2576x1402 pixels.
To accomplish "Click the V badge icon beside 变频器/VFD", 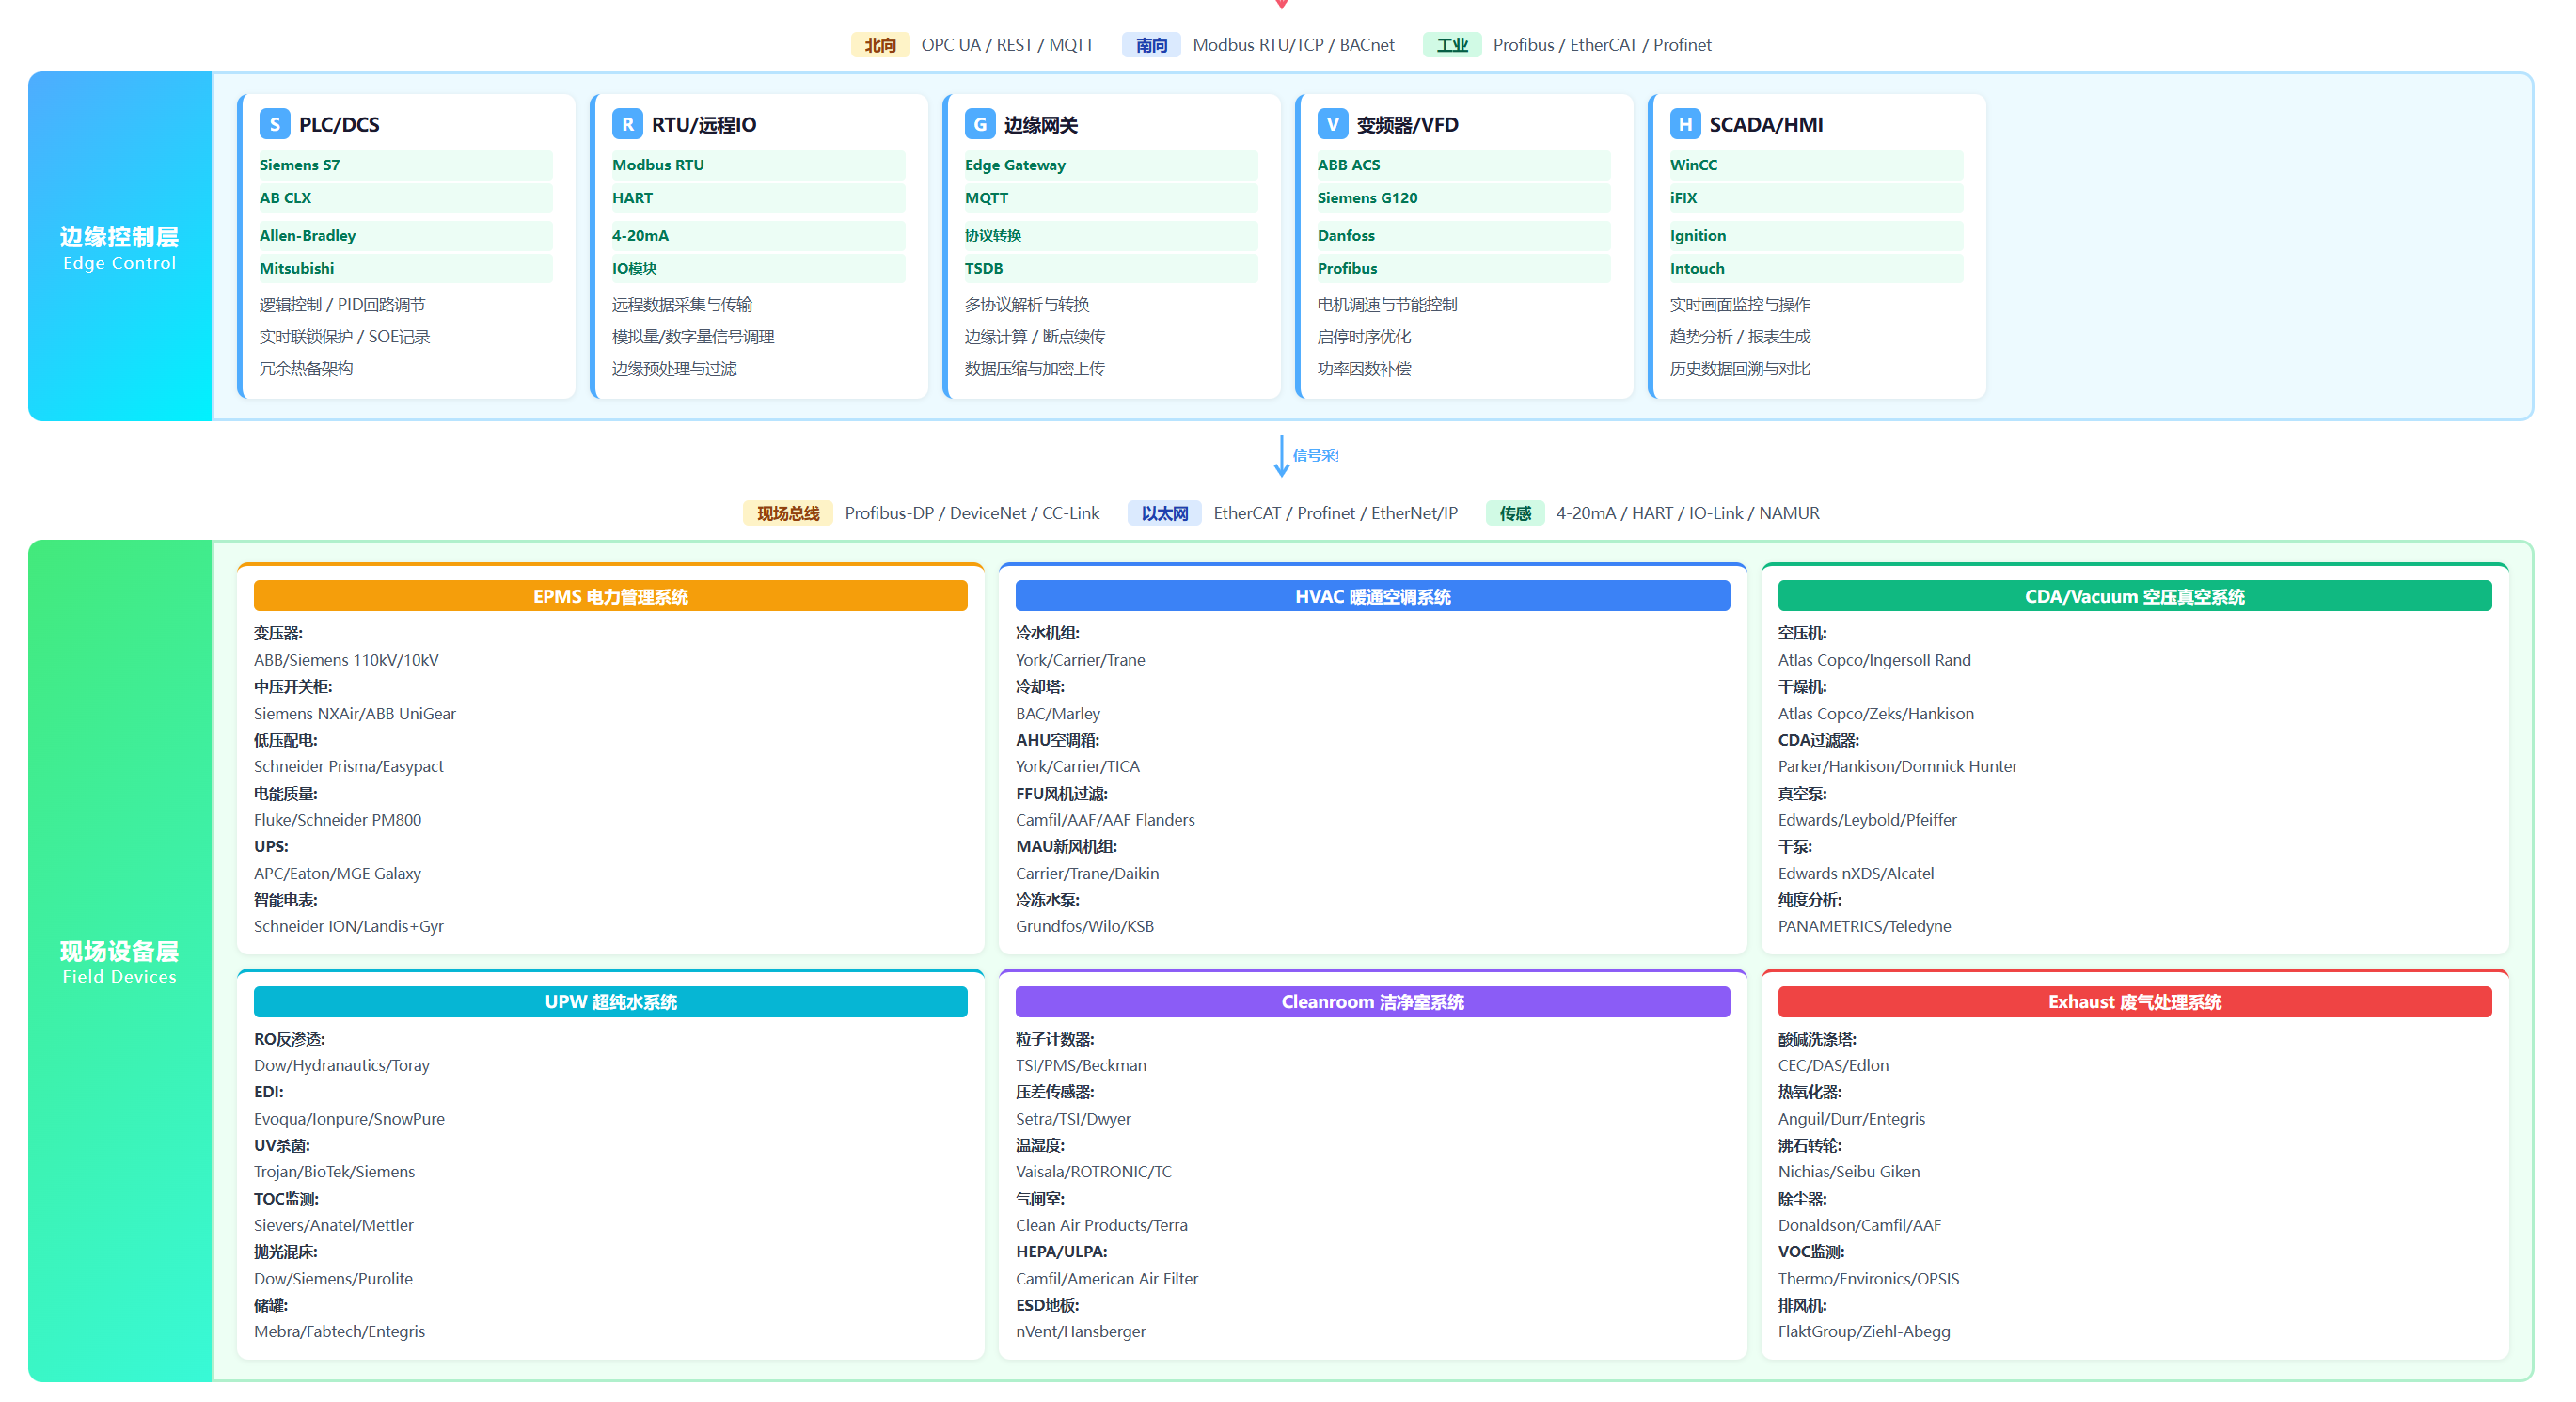I will tap(1332, 124).
